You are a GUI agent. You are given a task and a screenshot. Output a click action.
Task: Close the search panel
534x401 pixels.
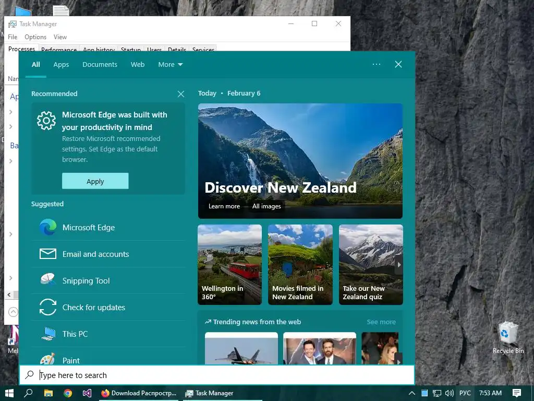tap(398, 64)
